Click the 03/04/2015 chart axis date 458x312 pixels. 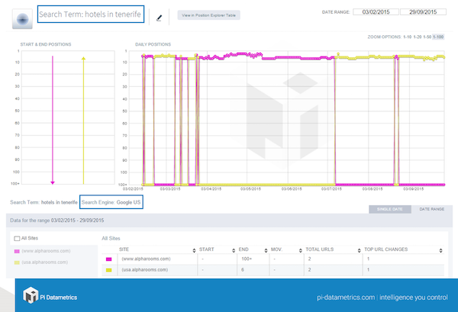[211, 189]
